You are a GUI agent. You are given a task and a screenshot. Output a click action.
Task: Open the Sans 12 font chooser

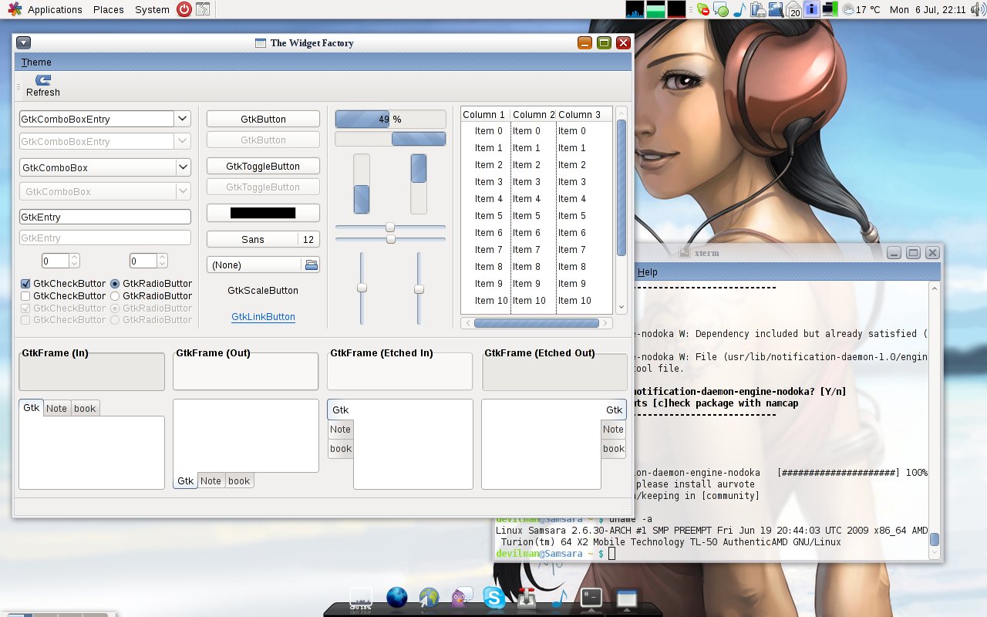pos(263,239)
